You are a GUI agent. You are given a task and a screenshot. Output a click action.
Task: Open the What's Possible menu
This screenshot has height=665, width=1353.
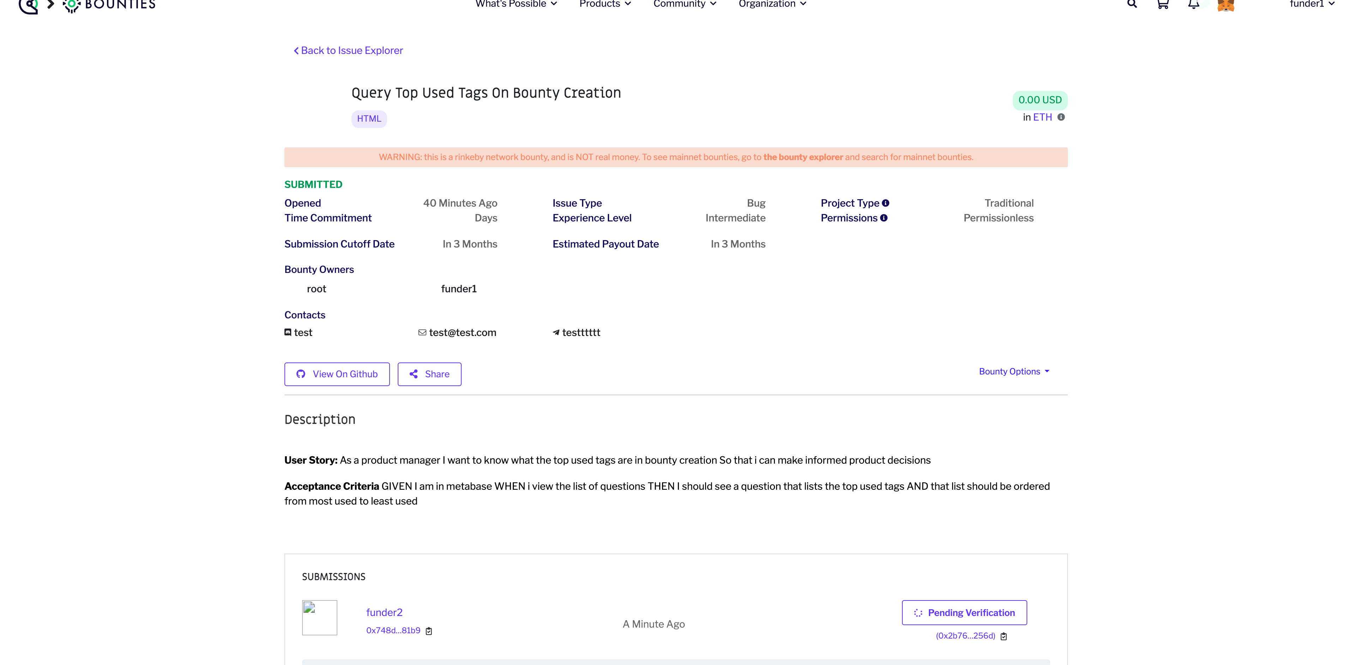[516, 4]
